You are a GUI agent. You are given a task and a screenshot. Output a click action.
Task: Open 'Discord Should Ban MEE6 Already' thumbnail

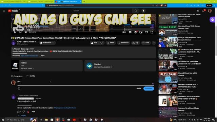[x=168, y=77]
